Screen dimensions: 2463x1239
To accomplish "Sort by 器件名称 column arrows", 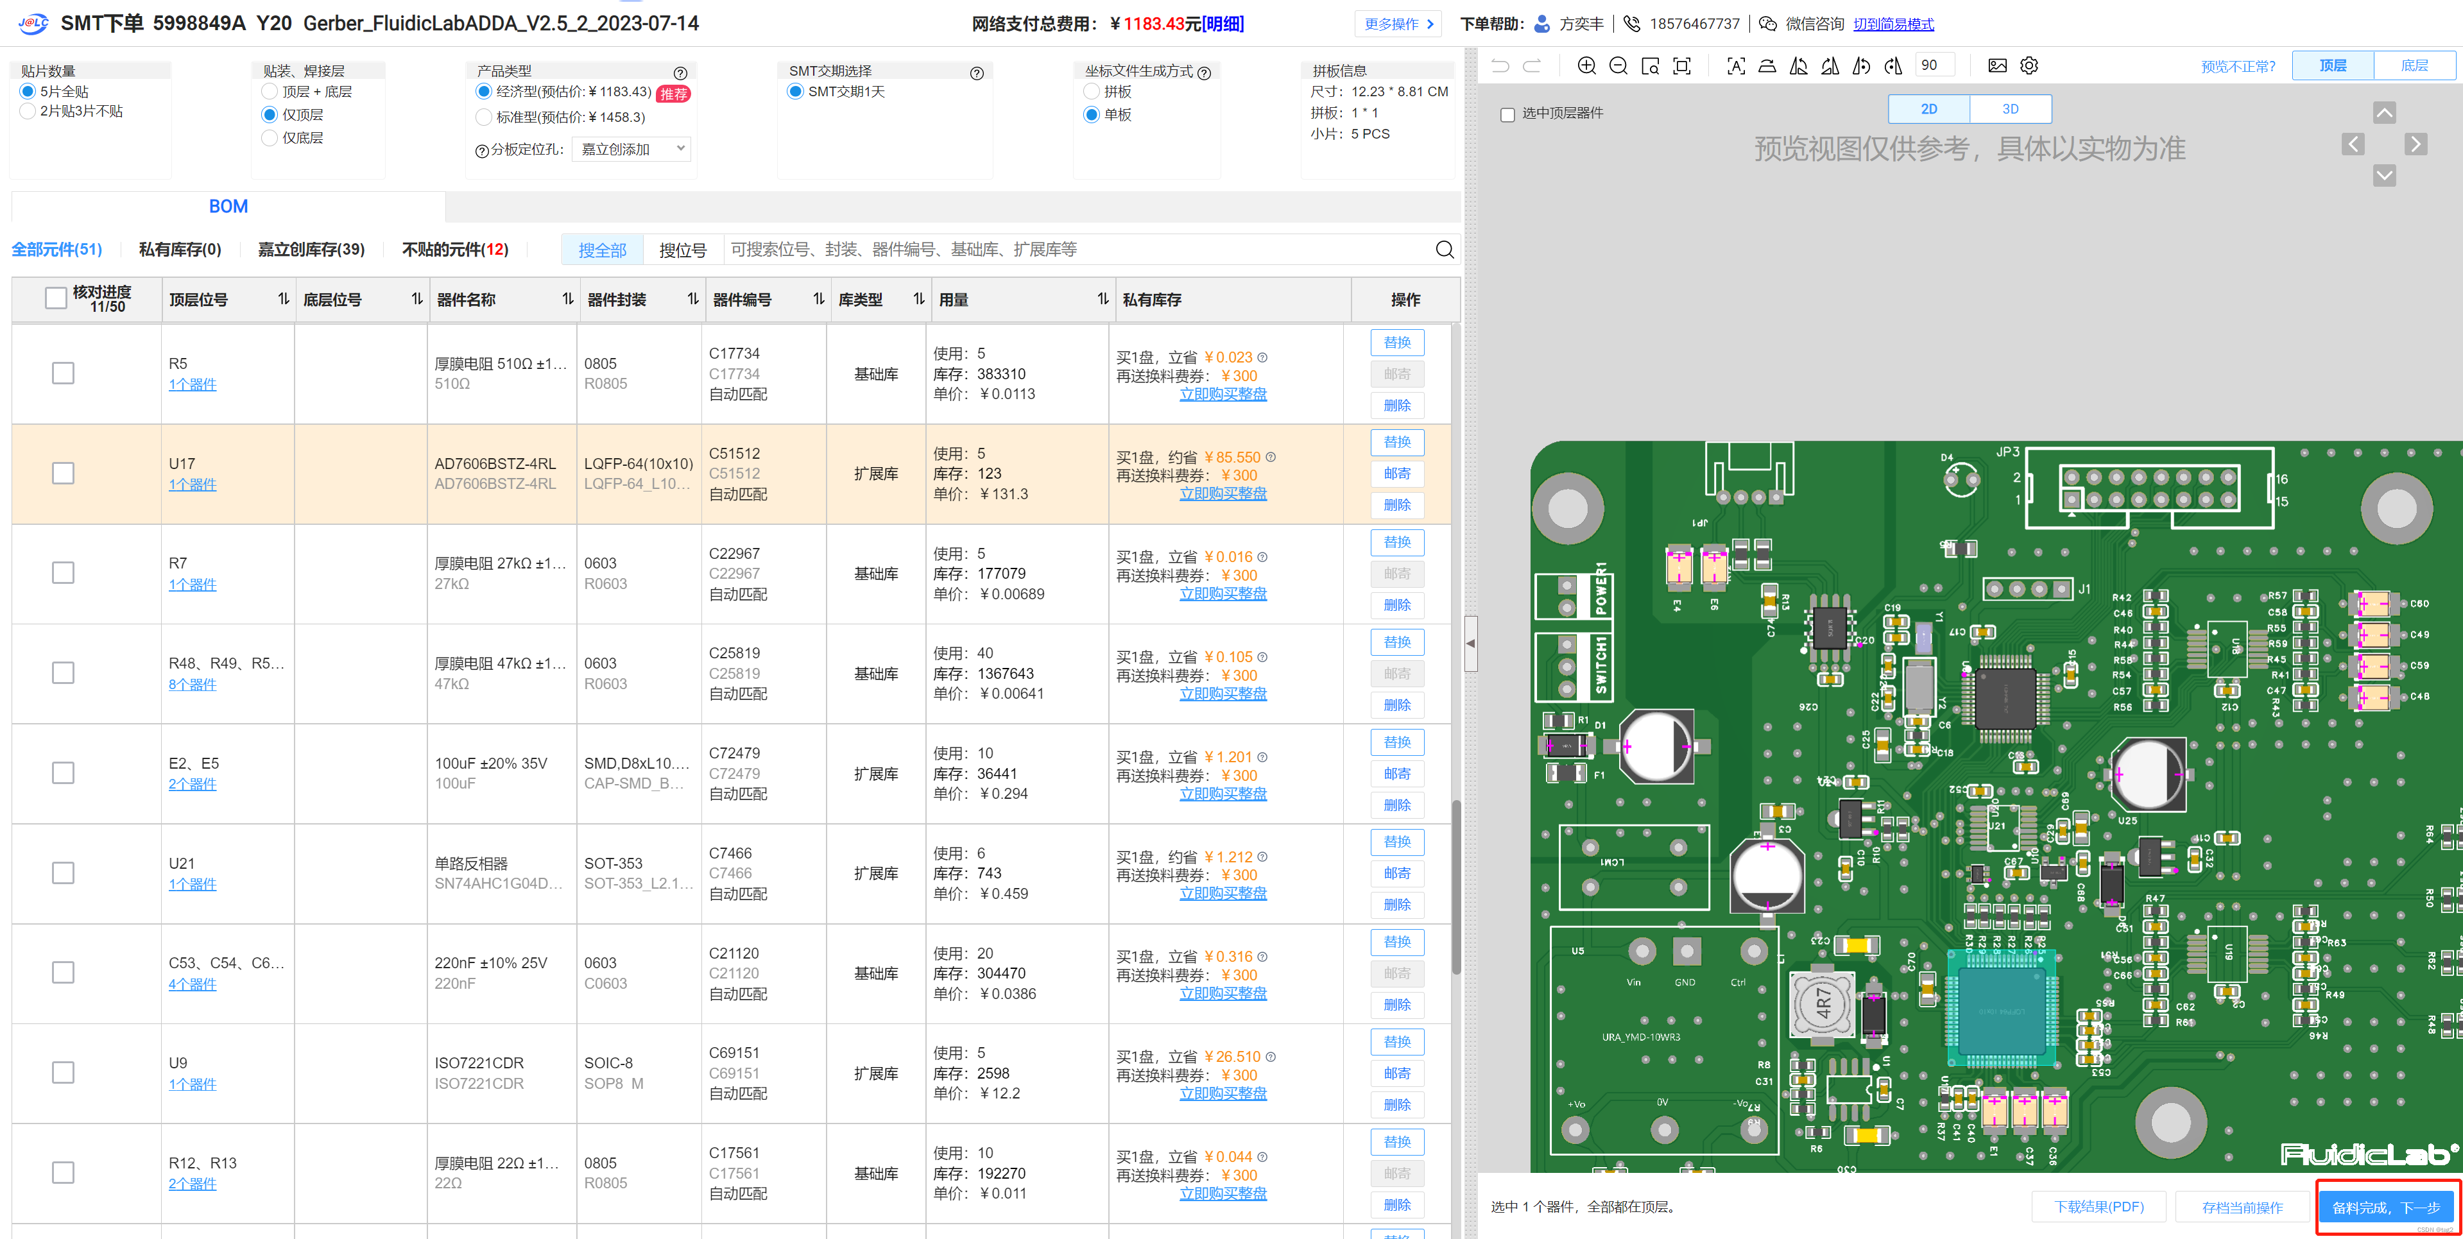I will coord(567,299).
